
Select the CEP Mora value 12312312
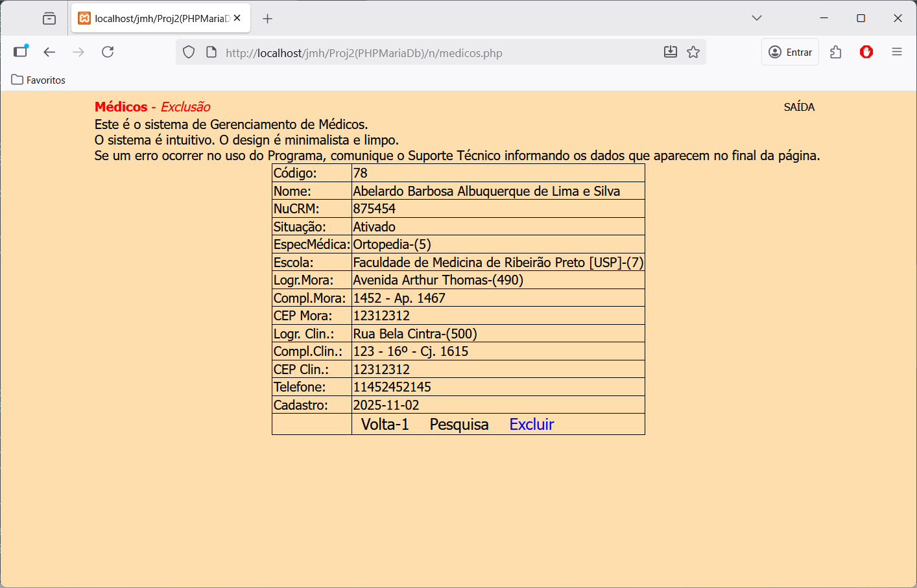(498, 316)
